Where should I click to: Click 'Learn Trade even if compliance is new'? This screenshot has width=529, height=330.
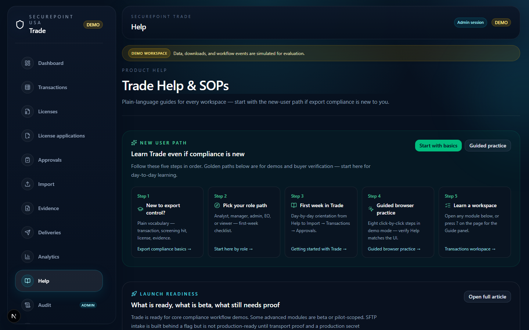click(188, 154)
